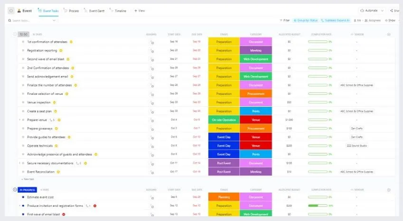Screen dimensions: 403x221
Task: Open the Automate dropdown arrow
Action: coord(382,10)
